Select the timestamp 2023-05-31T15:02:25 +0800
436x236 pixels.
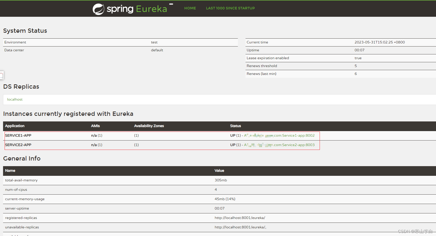click(380, 42)
